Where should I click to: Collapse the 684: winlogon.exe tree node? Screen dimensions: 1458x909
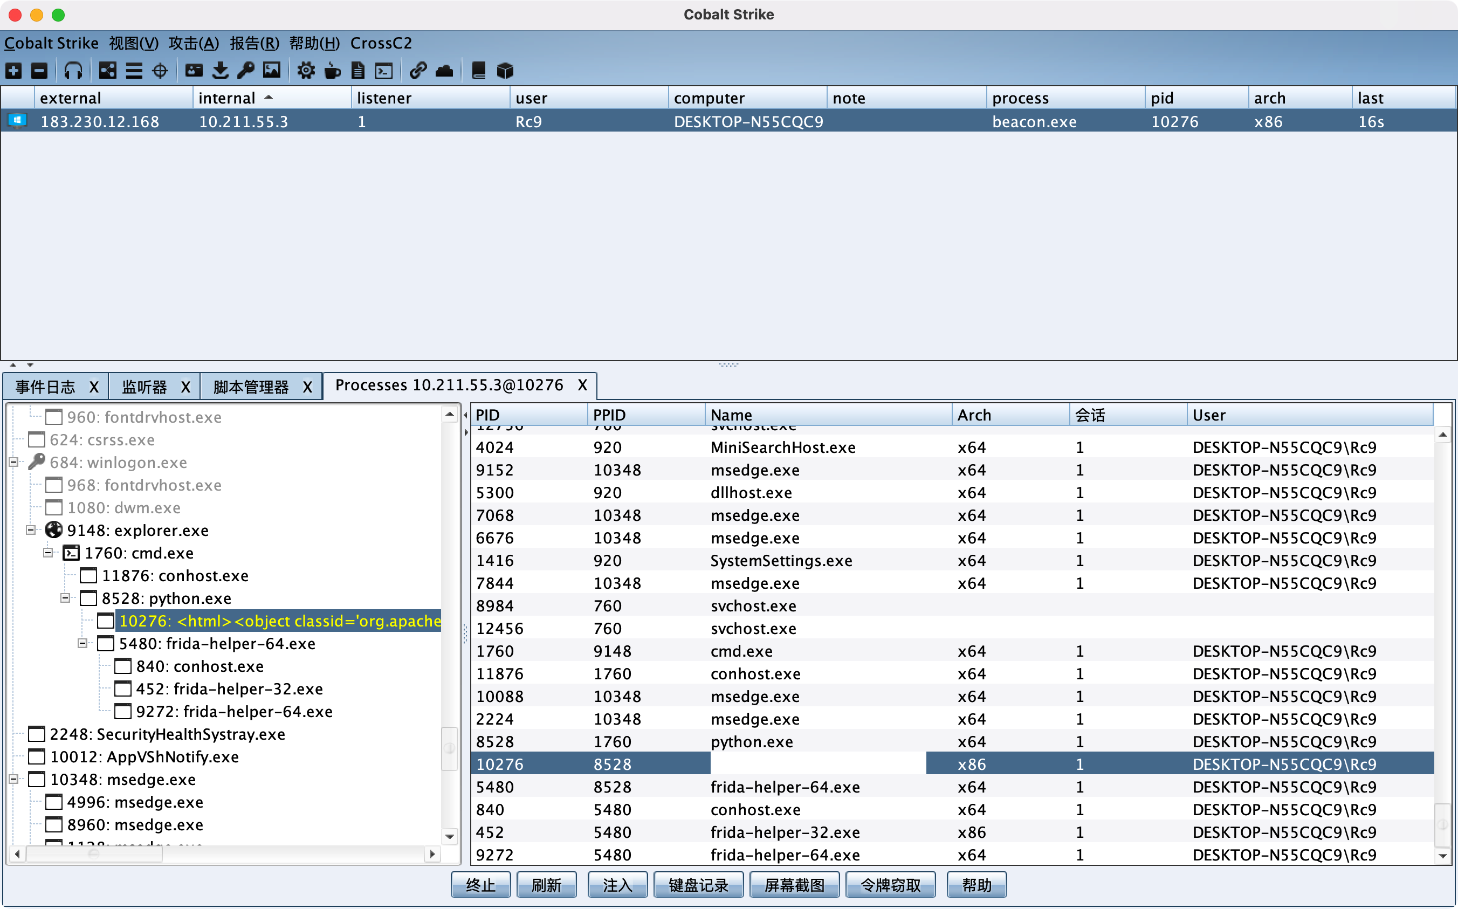coord(13,462)
